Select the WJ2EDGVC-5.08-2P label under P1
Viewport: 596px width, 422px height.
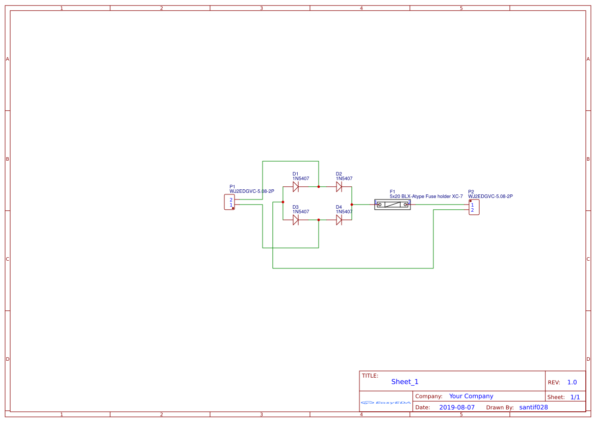pos(252,191)
